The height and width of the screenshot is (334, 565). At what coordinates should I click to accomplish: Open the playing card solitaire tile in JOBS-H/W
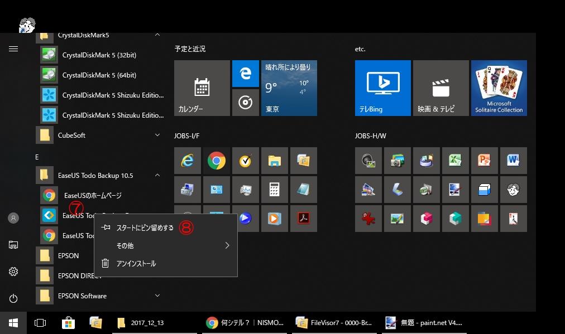tap(514, 219)
